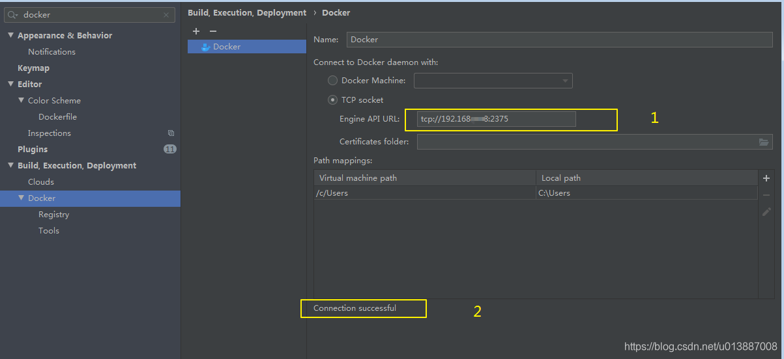Screen dimensions: 784x359
Task: Select the Docker entry in server list
Action: pyautogui.click(x=246, y=47)
